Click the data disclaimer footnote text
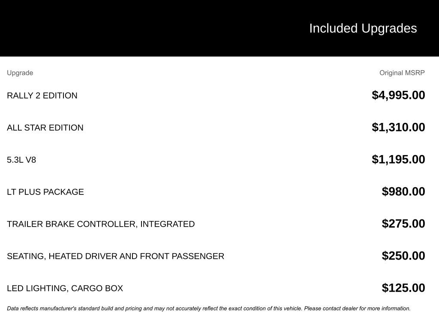The height and width of the screenshot is (329, 439). [209, 308]
